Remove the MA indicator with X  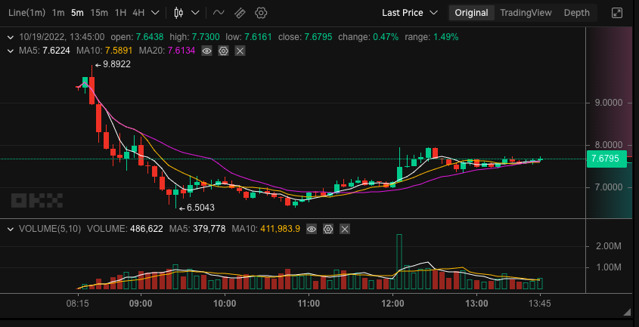[x=240, y=51]
